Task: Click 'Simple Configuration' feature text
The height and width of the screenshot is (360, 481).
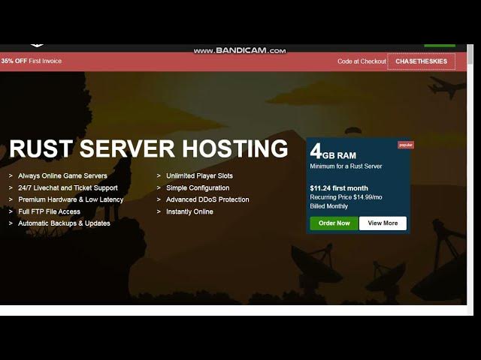Action: (198, 188)
